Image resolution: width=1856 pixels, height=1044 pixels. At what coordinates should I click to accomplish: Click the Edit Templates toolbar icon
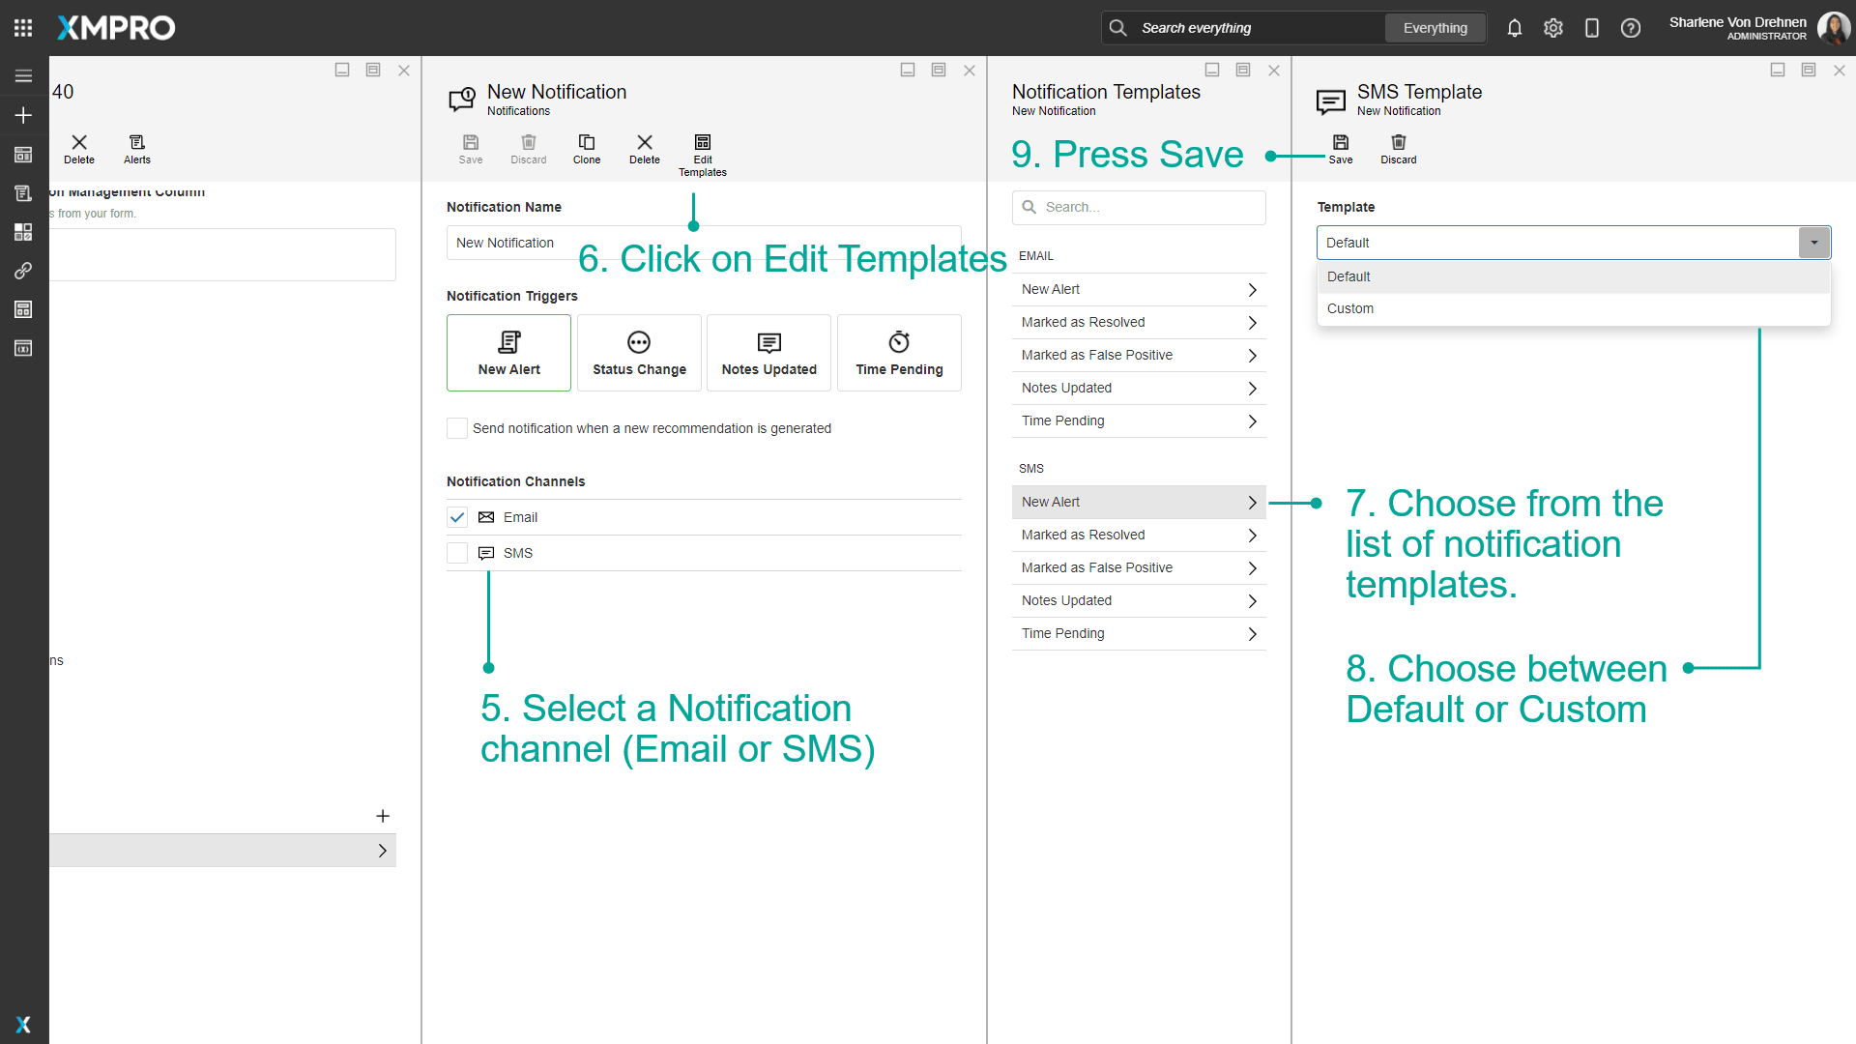coord(702,143)
